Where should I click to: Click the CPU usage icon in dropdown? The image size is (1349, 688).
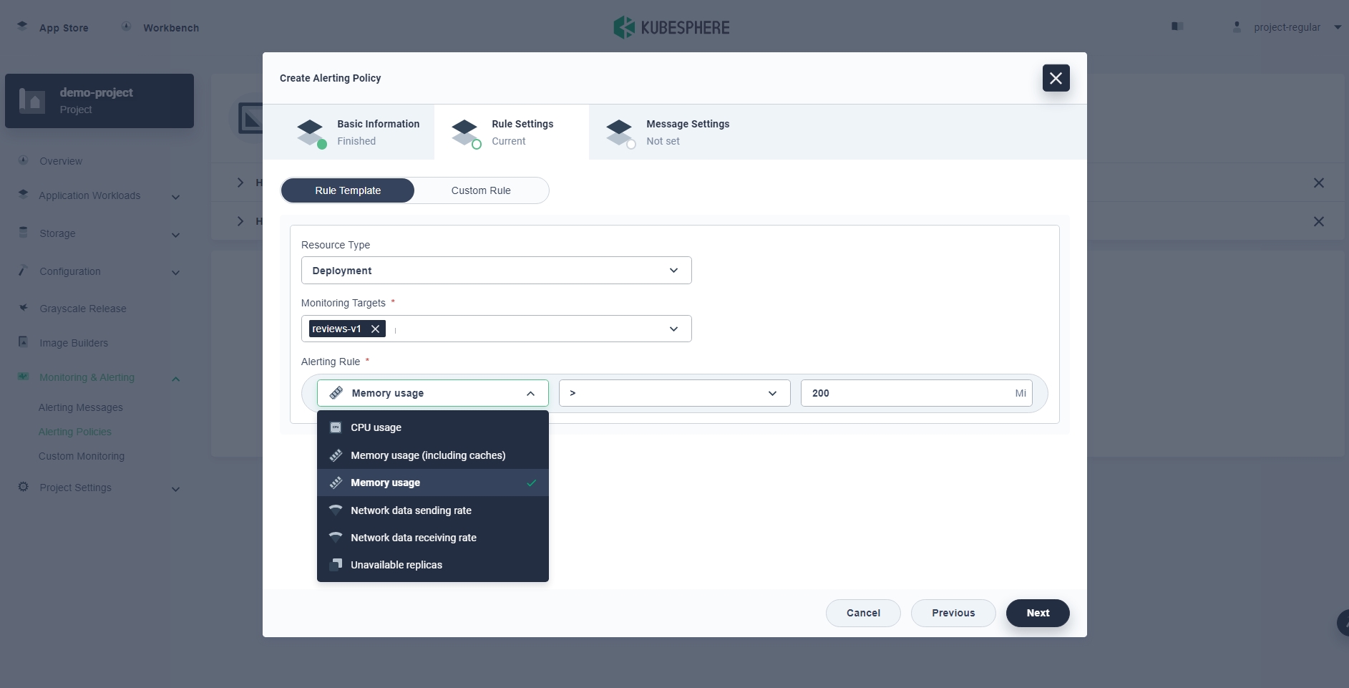pos(336,427)
